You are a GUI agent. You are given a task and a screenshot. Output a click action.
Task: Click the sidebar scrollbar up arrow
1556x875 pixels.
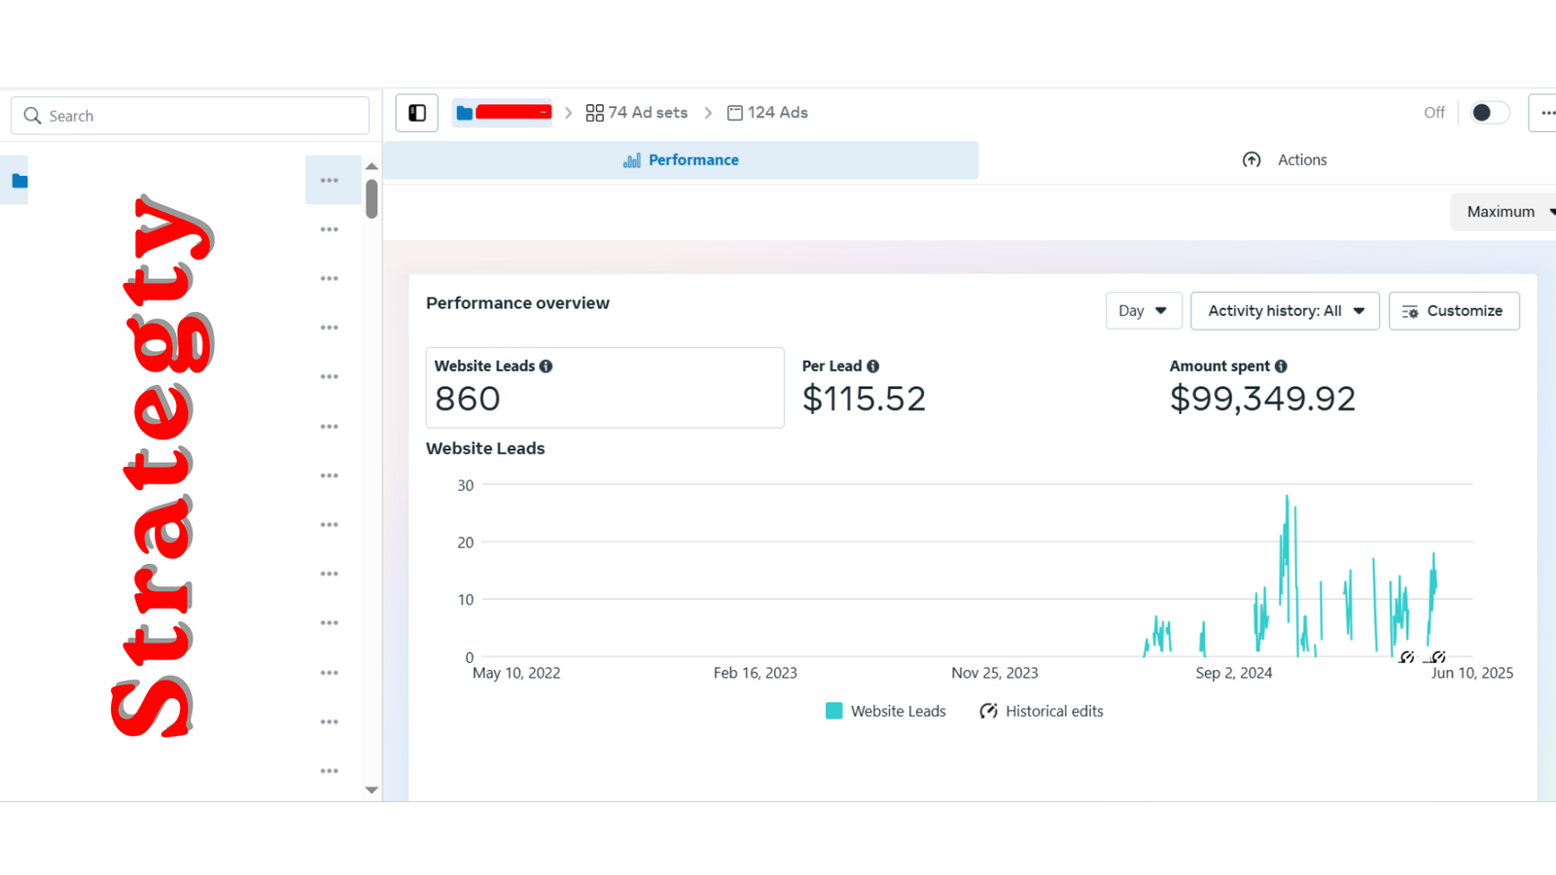coord(371,166)
